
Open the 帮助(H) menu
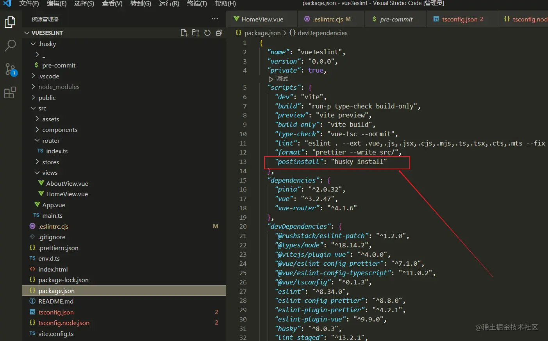(x=225, y=4)
